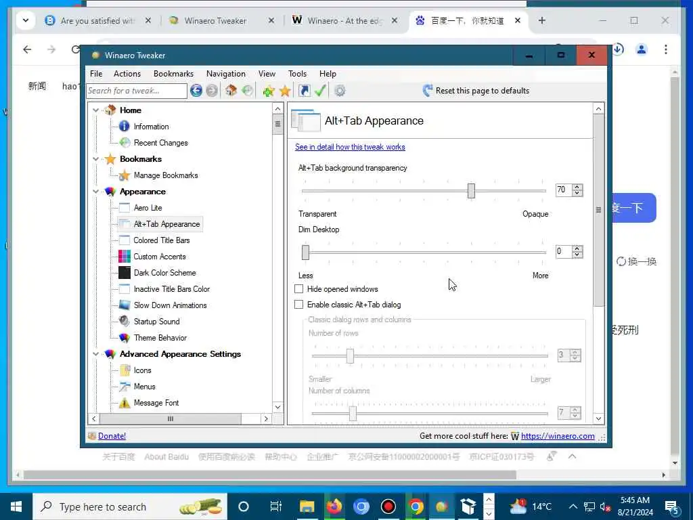The width and height of the screenshot is (693, 520).
Task: Decrease Alt+Tab transparency value with down arrow
Action: [577, 193]
